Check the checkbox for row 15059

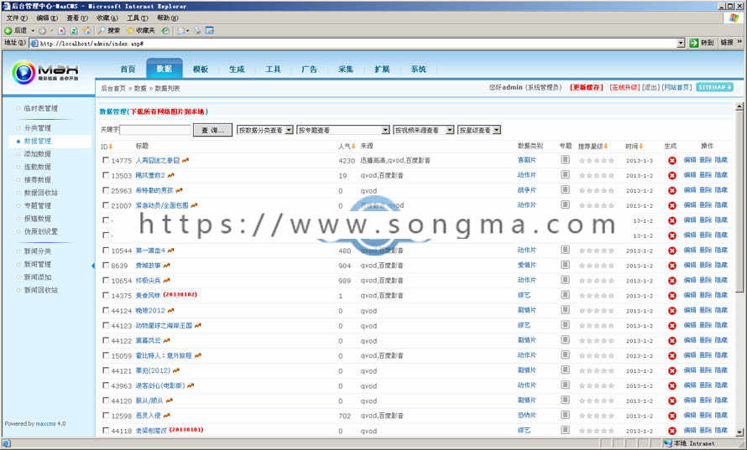coord(106,354)
